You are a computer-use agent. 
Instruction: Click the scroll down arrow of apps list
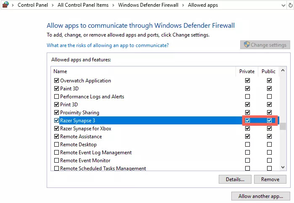(283, 167)
